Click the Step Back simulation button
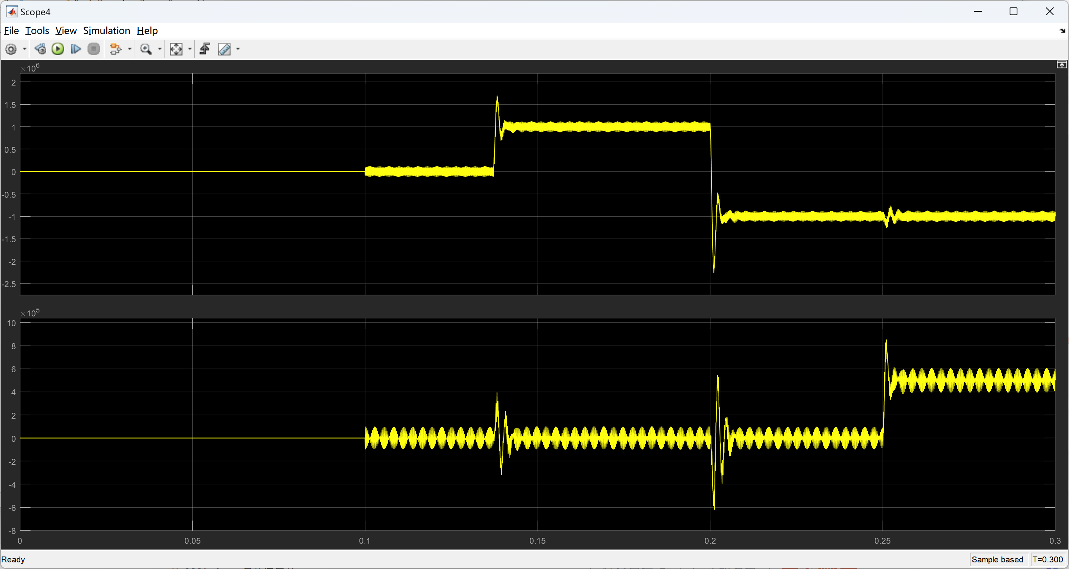The width and height of the screenshot is (1069, 569). (x=40, y=49)
